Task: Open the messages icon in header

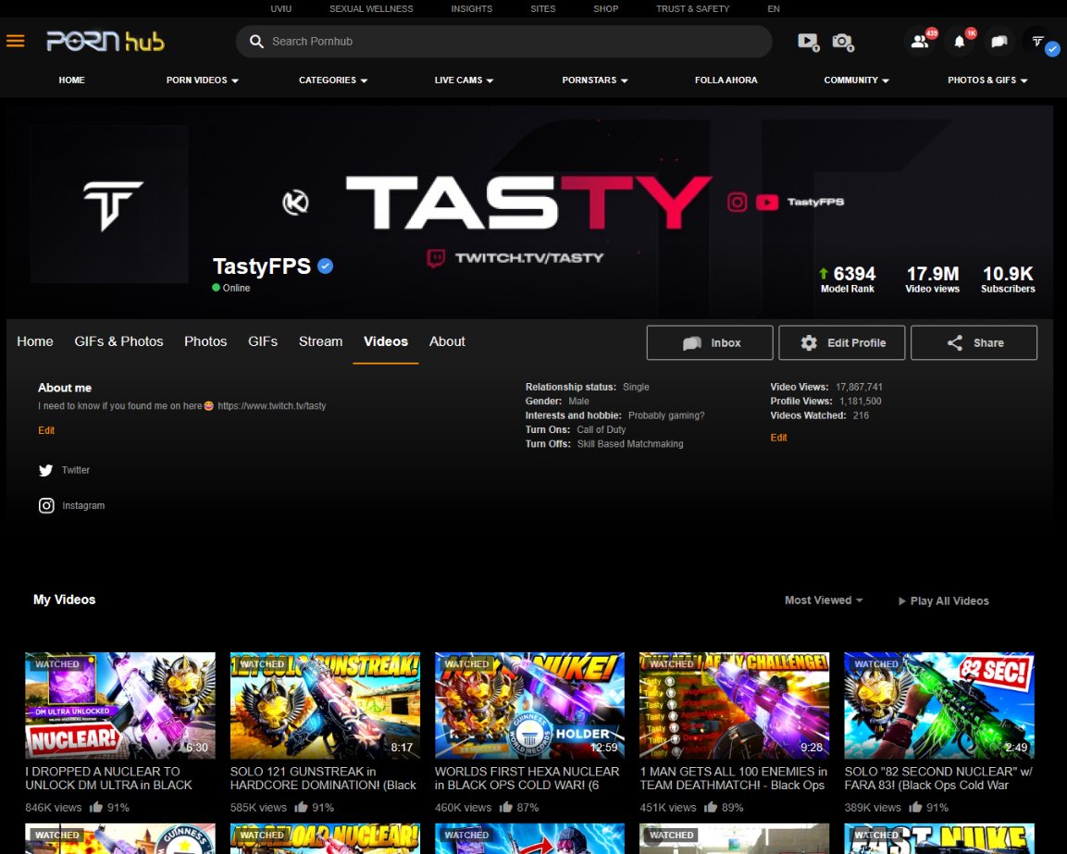Action: point(999,42)
